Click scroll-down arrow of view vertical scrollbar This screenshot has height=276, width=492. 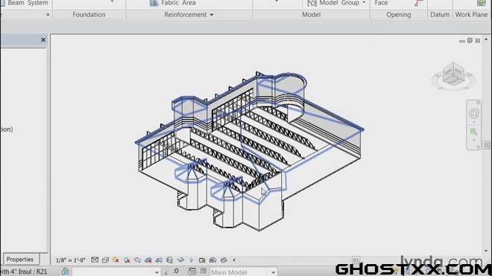[x=486, y=251]
